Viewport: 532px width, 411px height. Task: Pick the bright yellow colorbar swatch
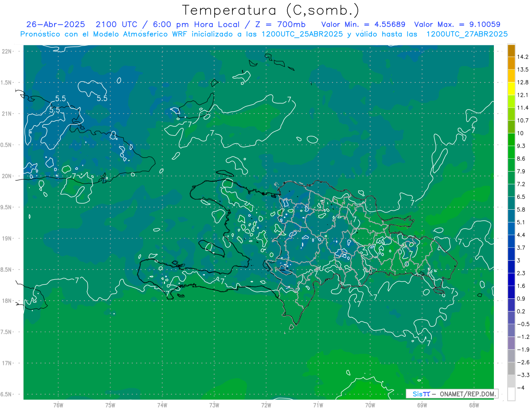pyautogui.click(x=511, y=88)
